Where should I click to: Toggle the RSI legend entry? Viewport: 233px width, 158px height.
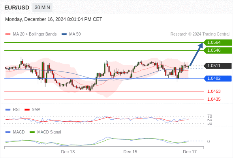(x=13, y=109)
